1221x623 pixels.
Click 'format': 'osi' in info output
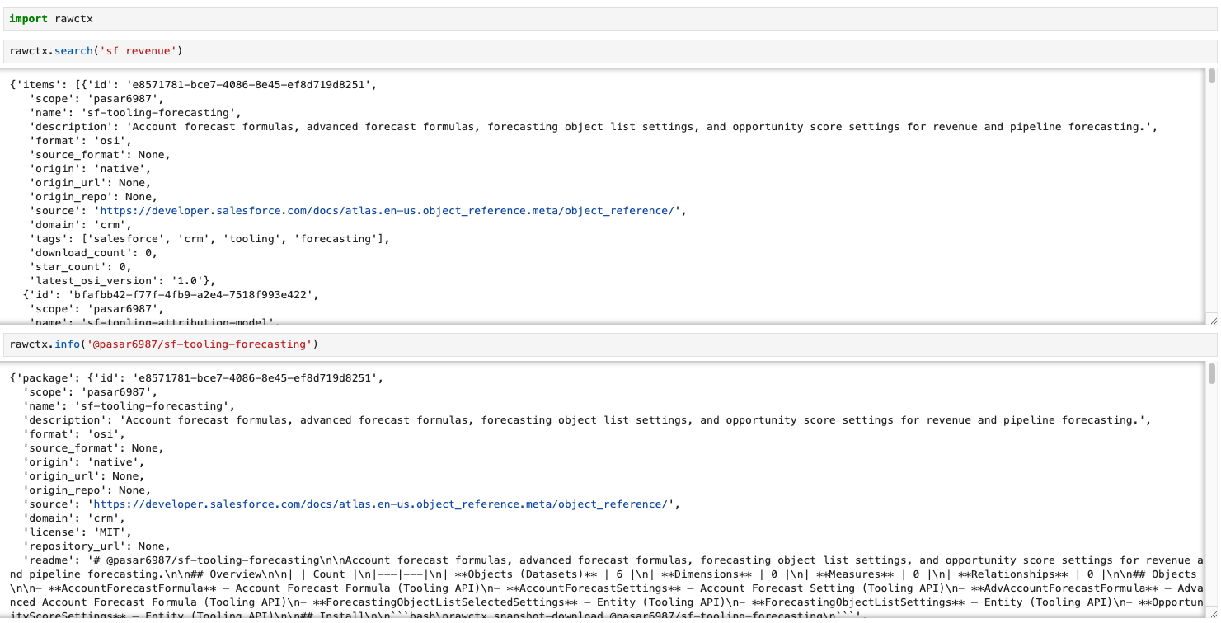pos(74,434)
